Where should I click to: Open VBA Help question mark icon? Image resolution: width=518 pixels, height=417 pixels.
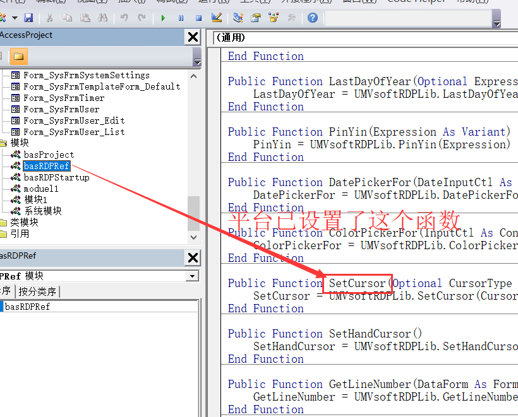(313, 18)
